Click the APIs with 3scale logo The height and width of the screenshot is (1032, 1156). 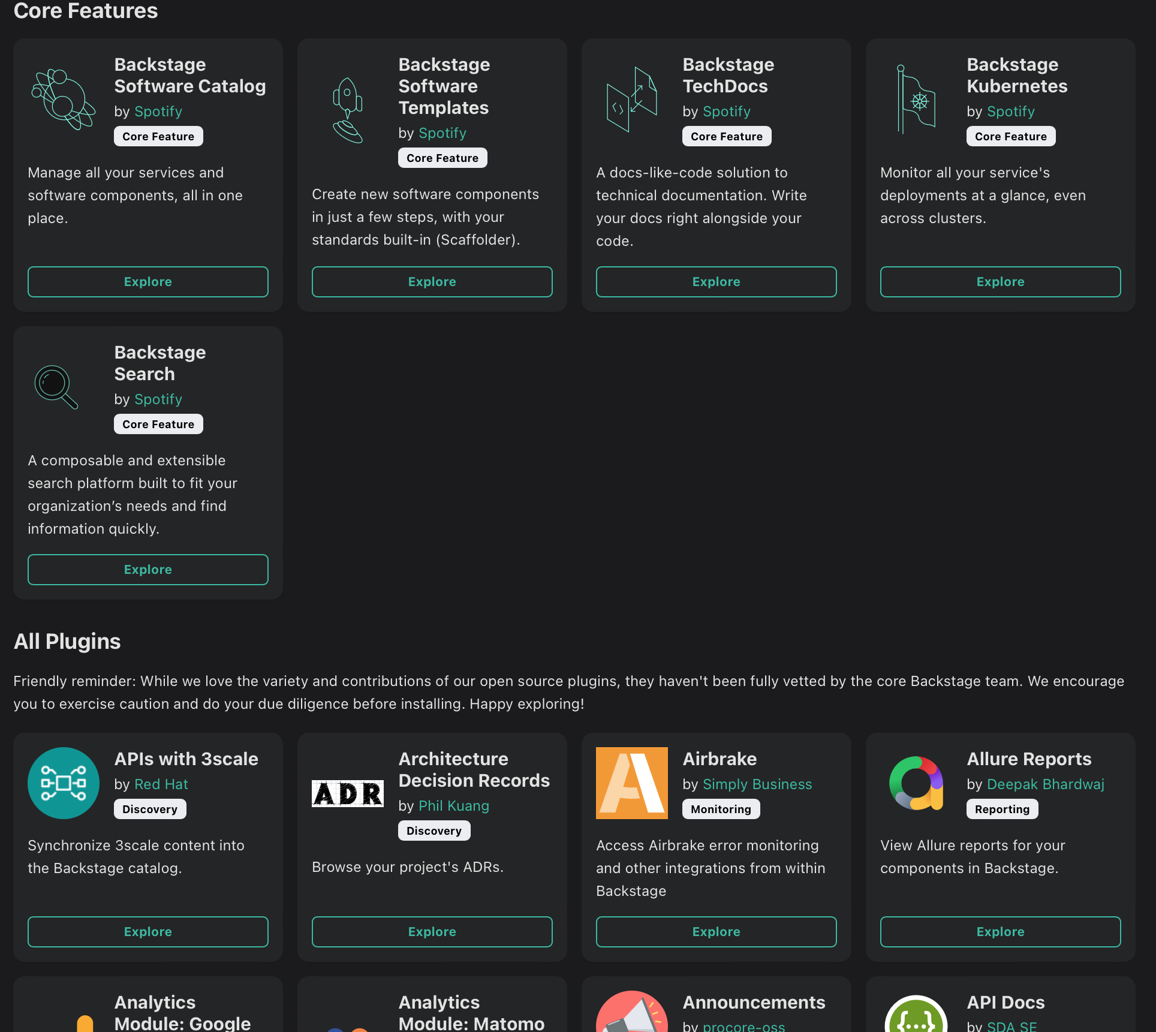point(64,783)
